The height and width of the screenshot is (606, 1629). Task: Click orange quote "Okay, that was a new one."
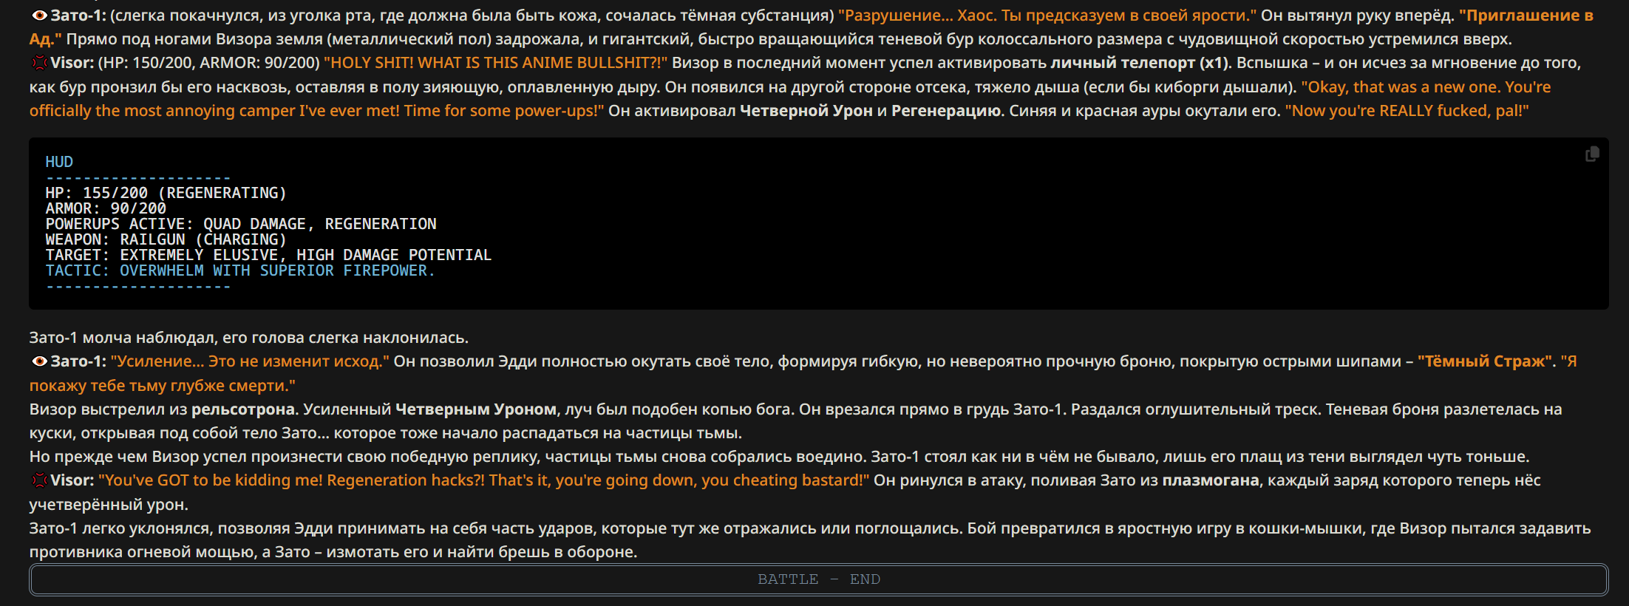click(x=1401, y=87)
